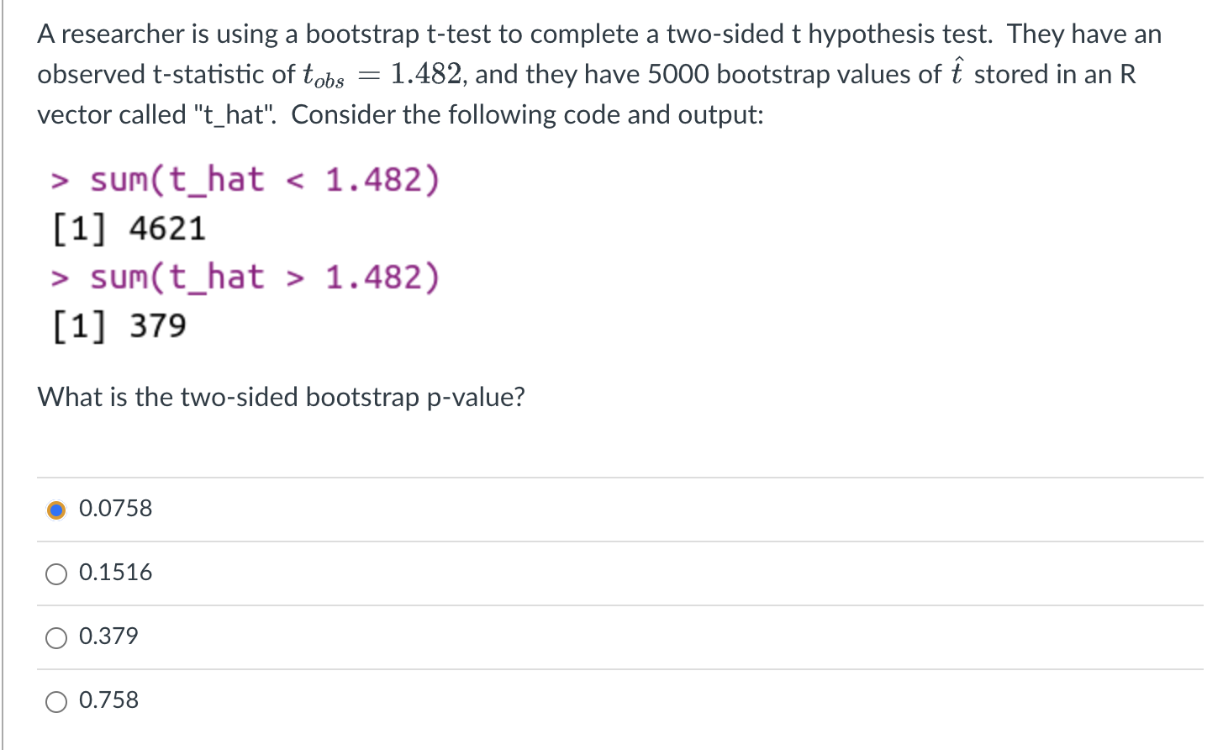1223x750 pixels.
Task: Select the 0.379 answer option
Action: coord(55,637)
